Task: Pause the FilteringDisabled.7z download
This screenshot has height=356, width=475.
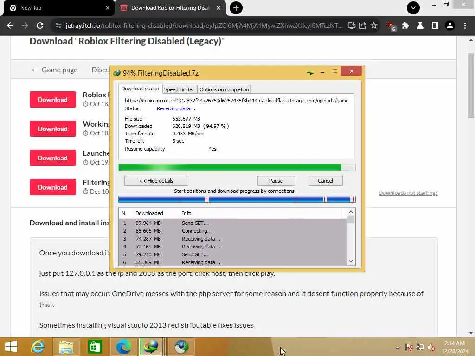Action: [x=276, y=181]
